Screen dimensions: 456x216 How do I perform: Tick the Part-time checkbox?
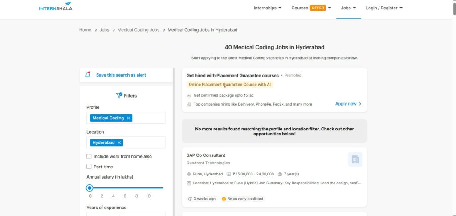click(x=89, y=167)
